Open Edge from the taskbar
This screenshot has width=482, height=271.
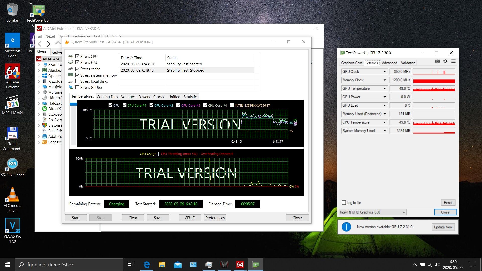147,265
